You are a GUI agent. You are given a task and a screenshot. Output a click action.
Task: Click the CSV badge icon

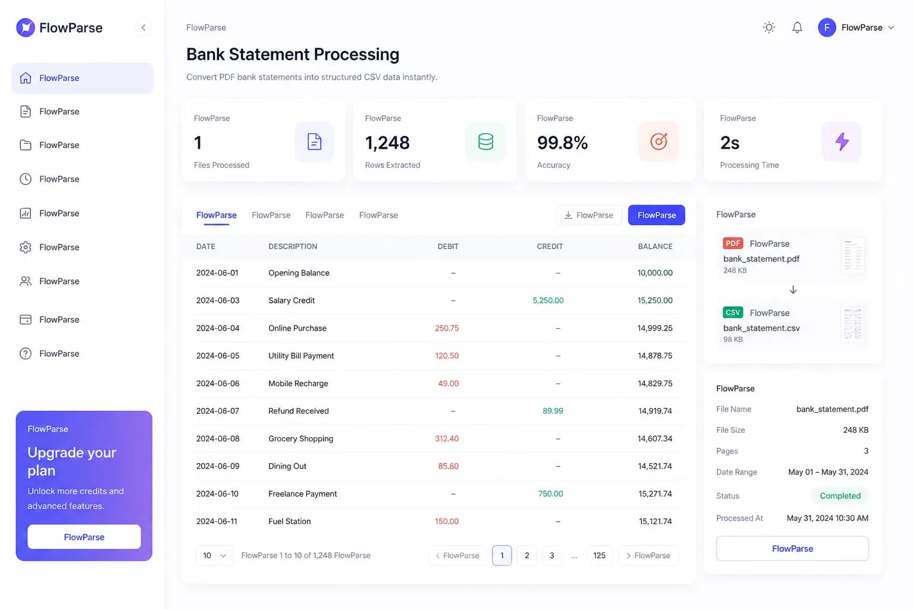click(733, 312)
